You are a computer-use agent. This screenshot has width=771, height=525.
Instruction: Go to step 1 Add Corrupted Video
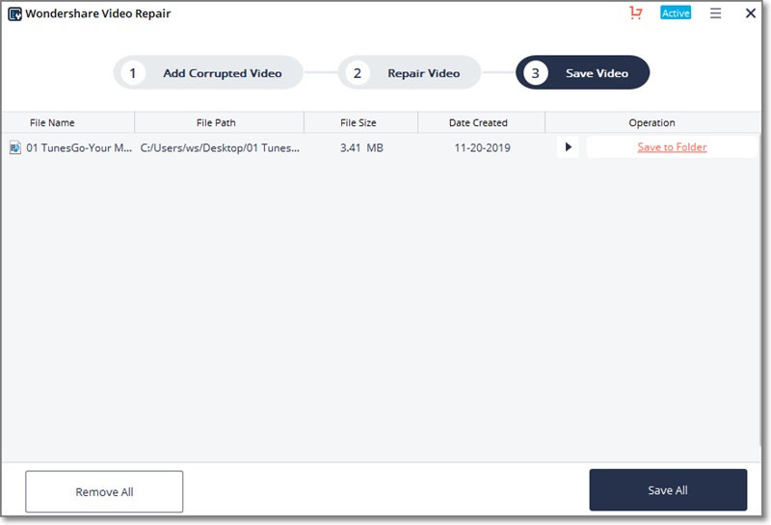pyautogui.click(x=208, y=73)
